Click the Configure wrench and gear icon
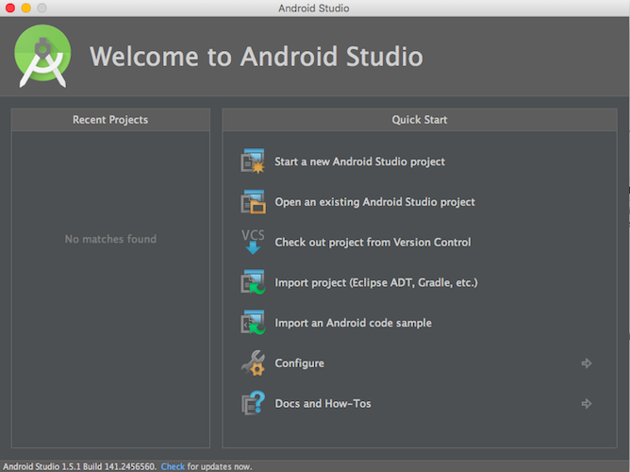Image resolution: width=630 pixels, height=472 pixels. coord(253,363)
